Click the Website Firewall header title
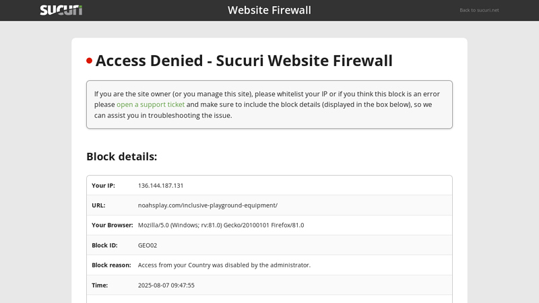This screenshot has height=303, width=539. click(x=269, y=10)
